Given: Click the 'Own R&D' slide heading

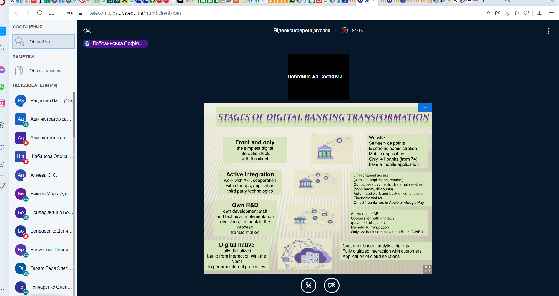Looking at the screenshot, I should point(245,205).
